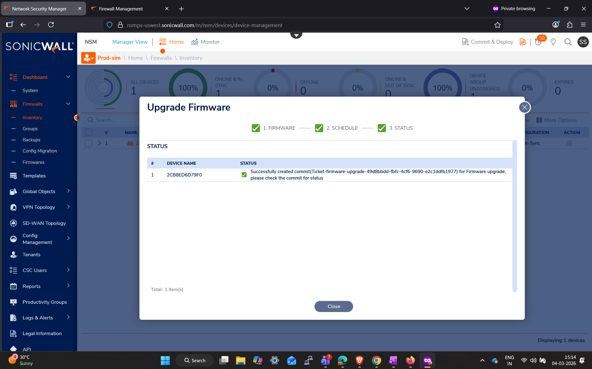Click the success checkmark for 2CB8ED6D79F0
Screen dimensions: 592x369
[x=244, y=175]
